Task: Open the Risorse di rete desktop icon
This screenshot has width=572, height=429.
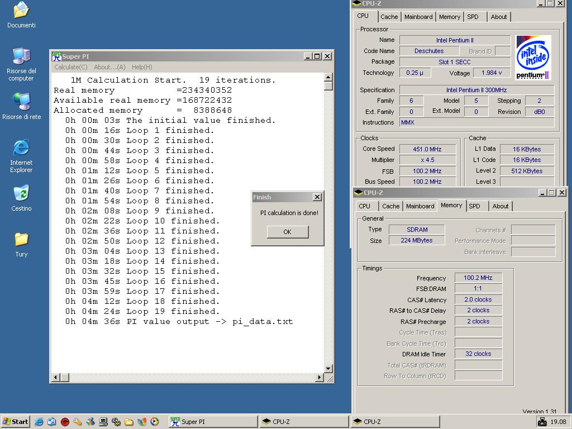Action: (x=21, y=102)
